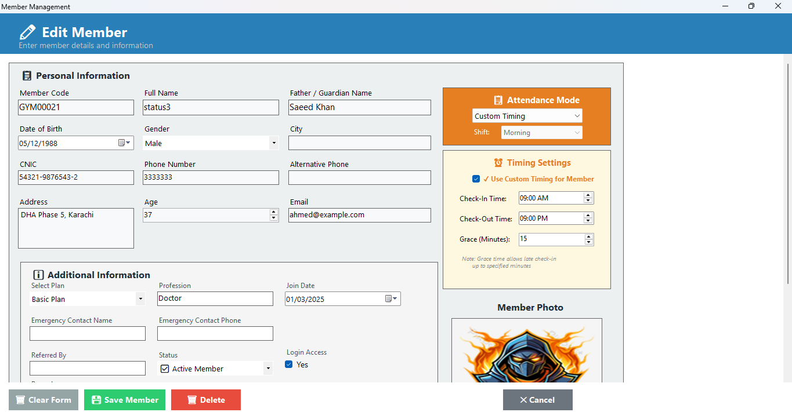Click the checkbox icon beside Active Member
Image resolution: width=792 pixels, height=412 pixels.
(x=165, y=369)
